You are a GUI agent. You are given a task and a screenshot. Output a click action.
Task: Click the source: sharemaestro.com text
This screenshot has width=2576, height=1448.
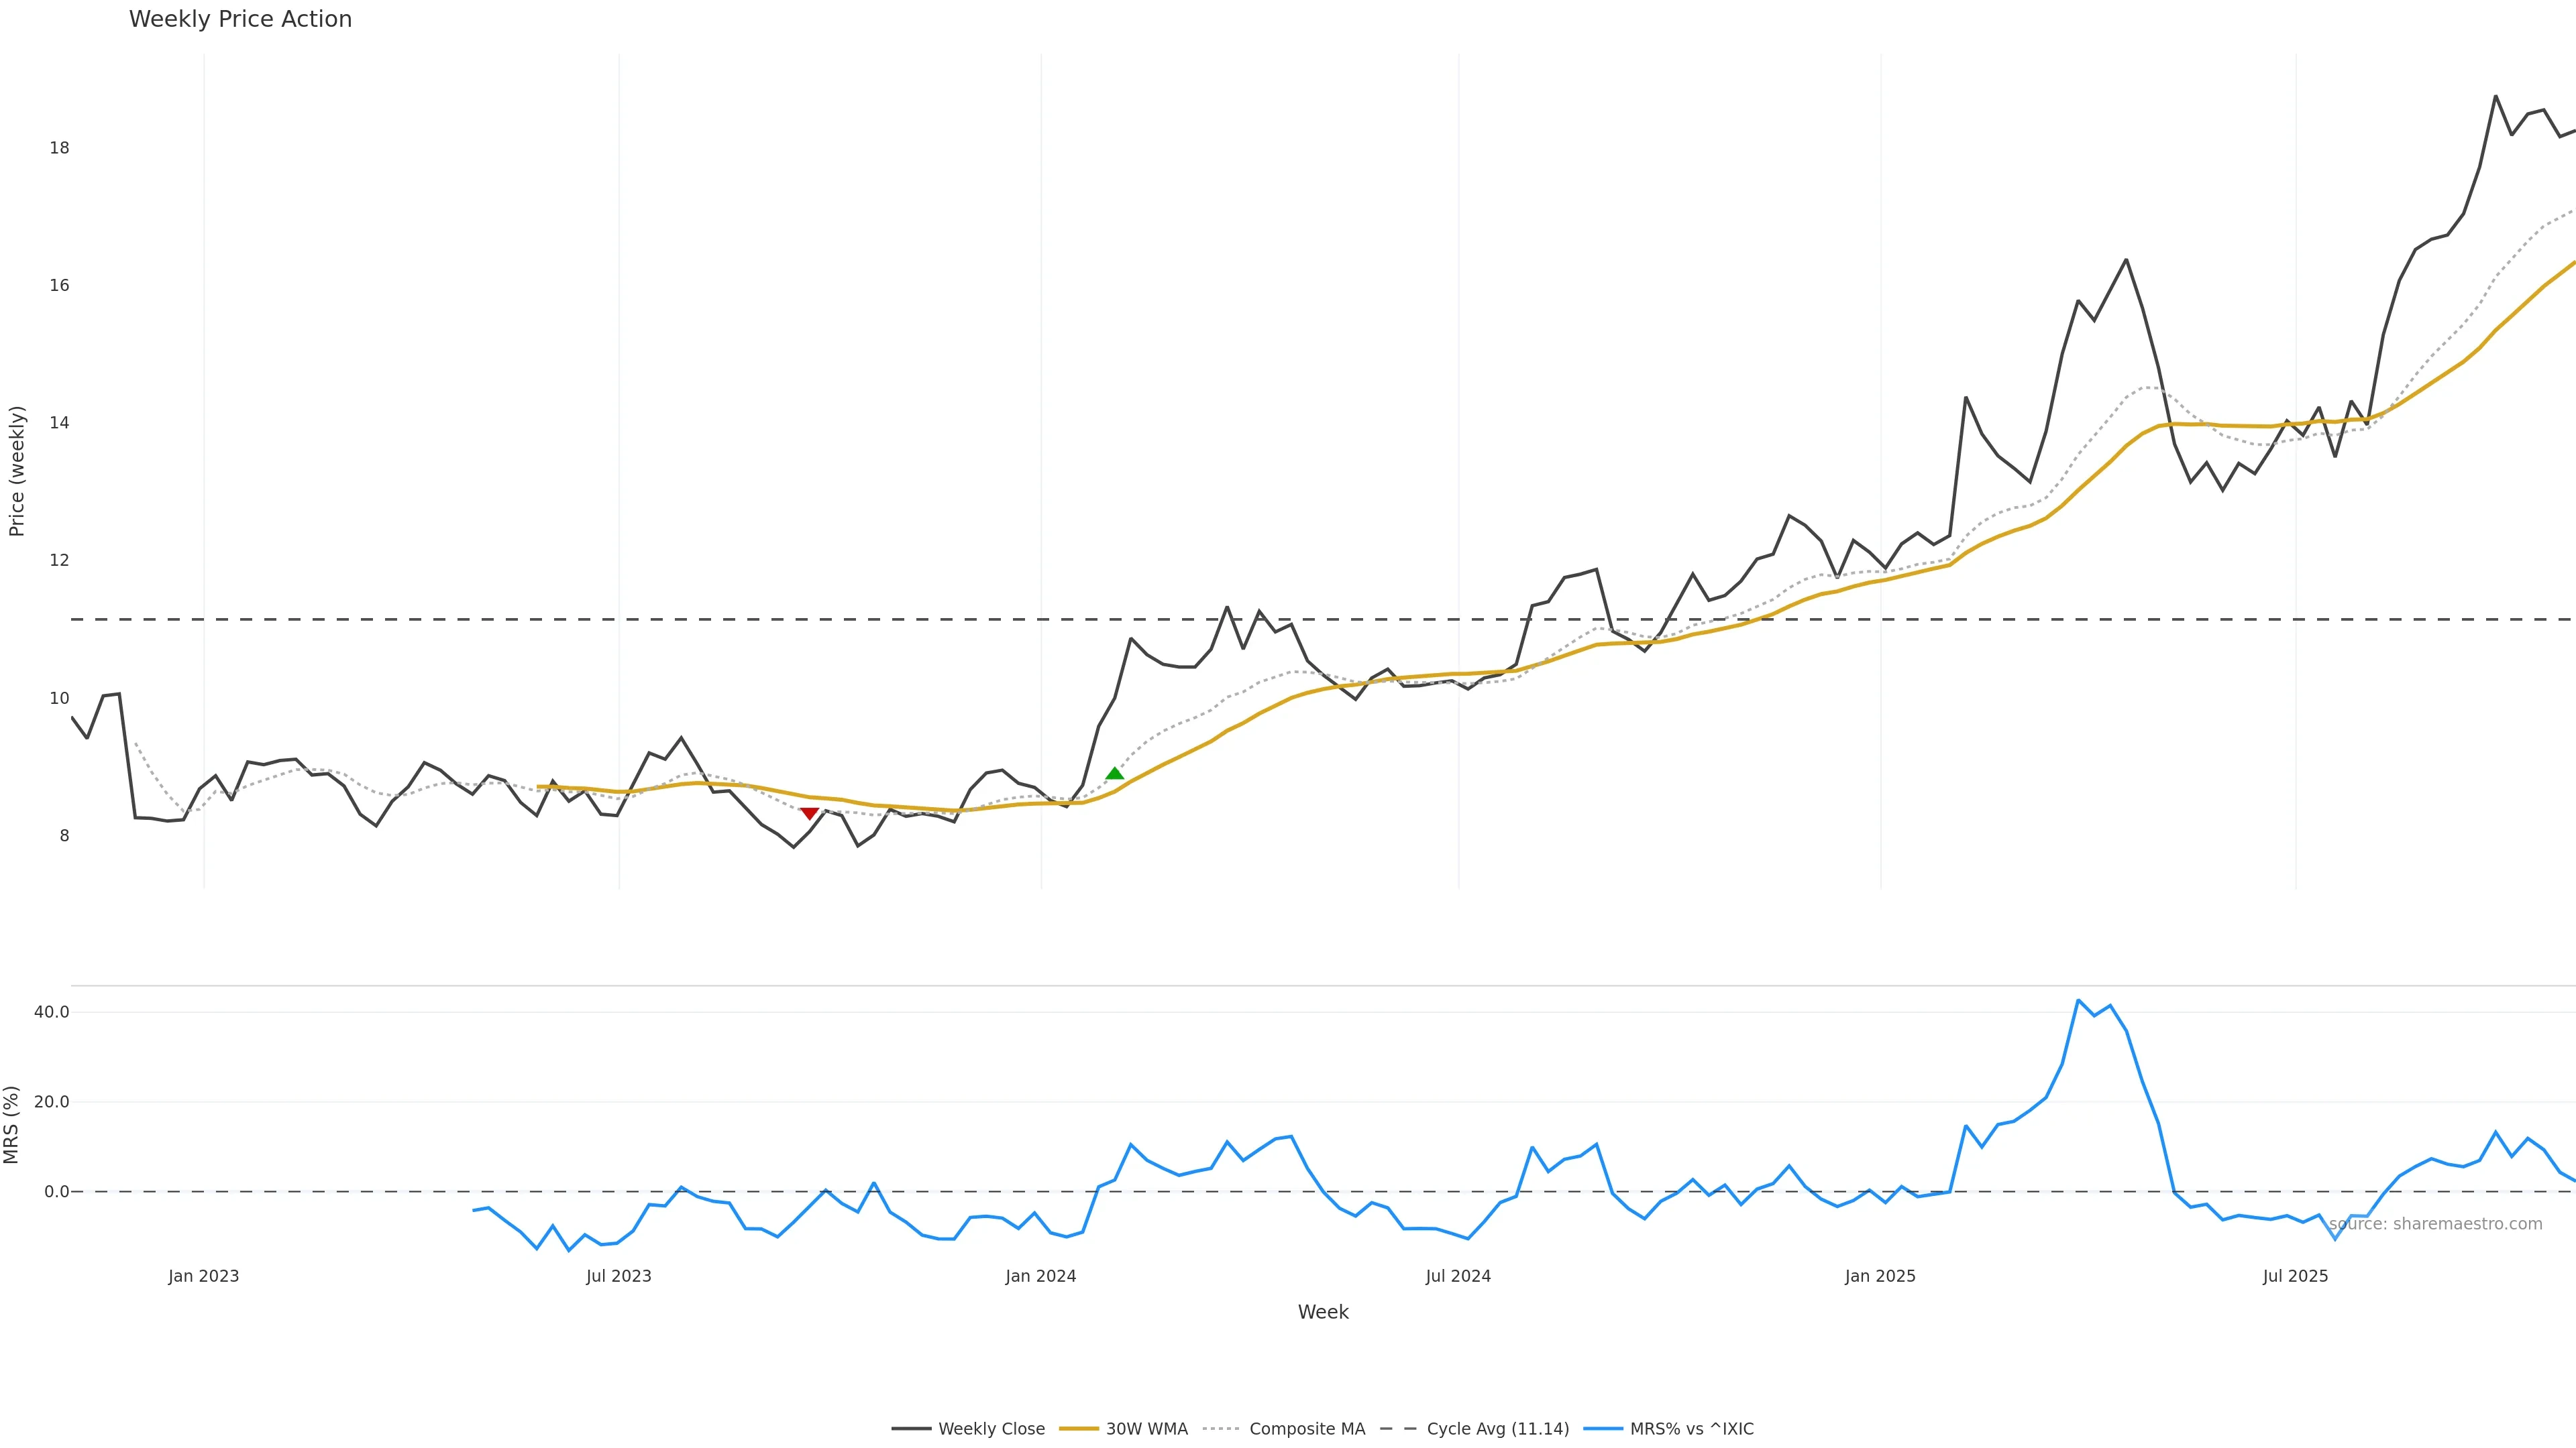(2435, 1224)
